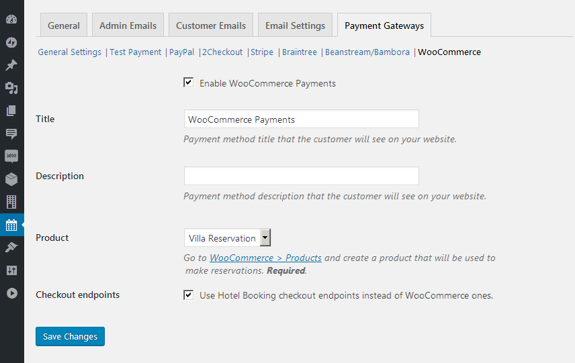Open the Pages sidebar icon
The height and width of the screenshot is (363, 575).
pos(11,111)
